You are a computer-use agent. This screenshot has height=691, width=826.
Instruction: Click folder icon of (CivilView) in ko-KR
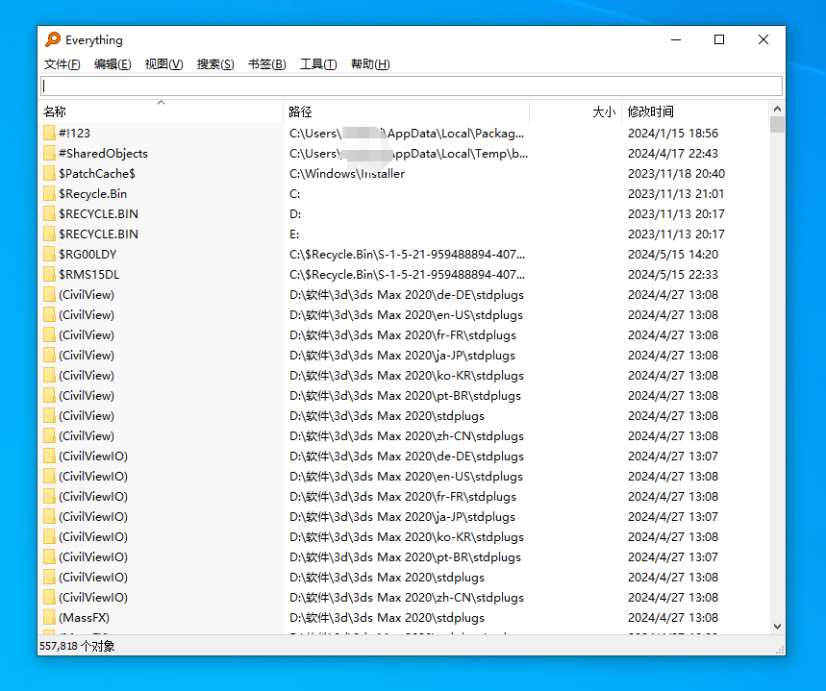tap(49, 376)
